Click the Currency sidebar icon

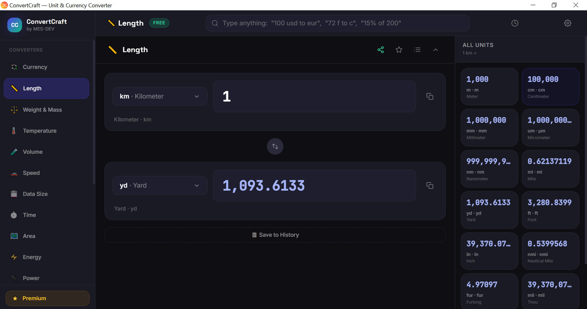pos(14,67)
